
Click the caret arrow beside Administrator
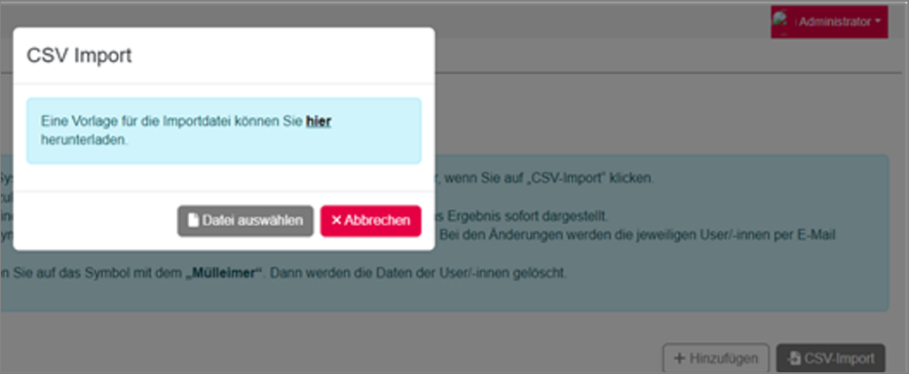[x=877, y=22]
